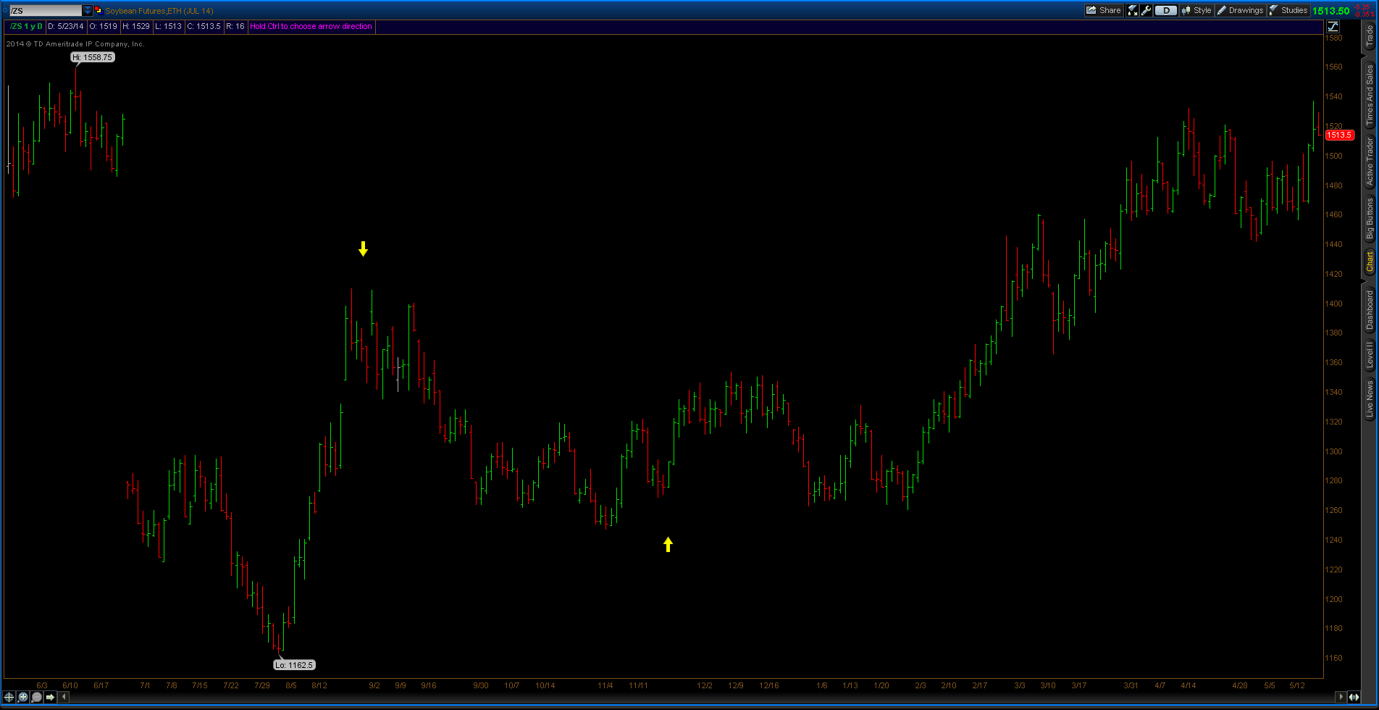This screenshot has height=710, width=1379.
Task: Click the R: 16 range value
Action: [x=235, y=26]
